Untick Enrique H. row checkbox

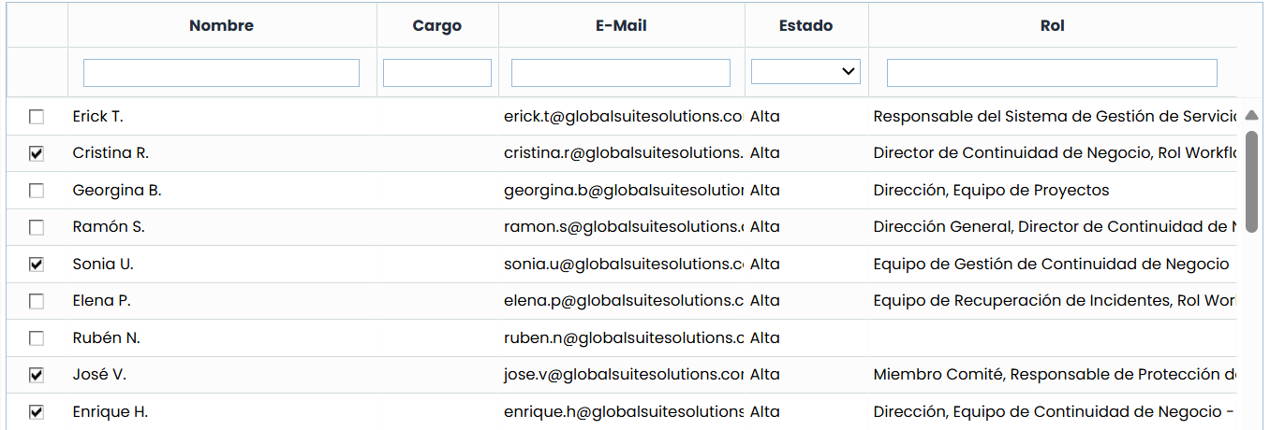pos(37,412)
